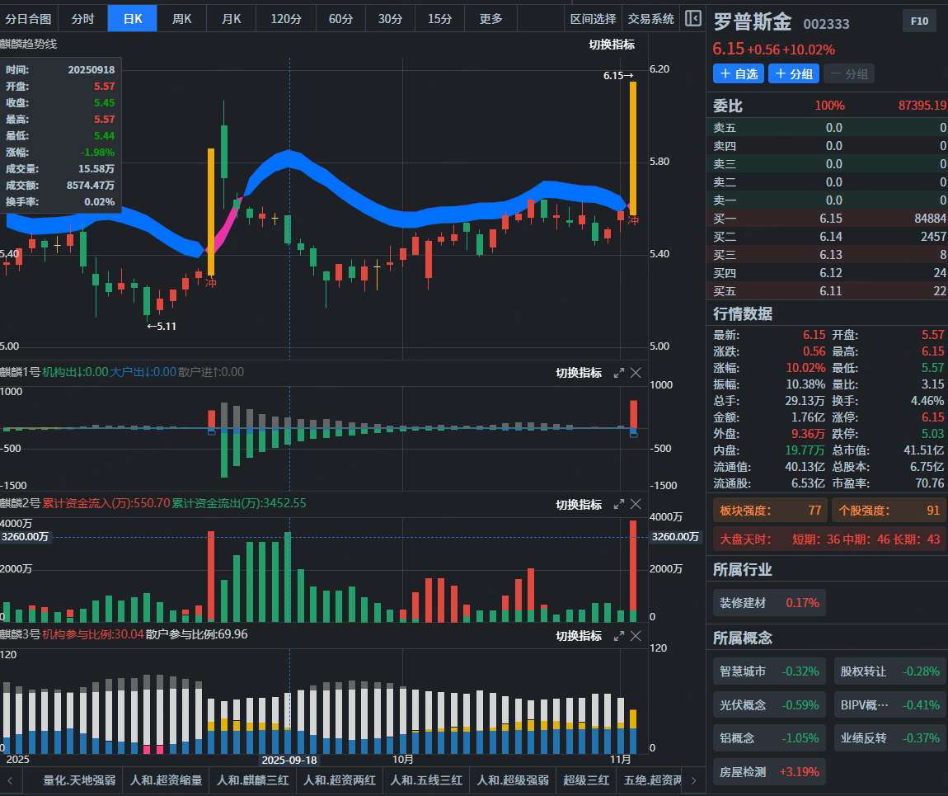Close the 麒麟3号 indicator panel
The height and width of the screenshot is (796, 948).
(636, 636)
